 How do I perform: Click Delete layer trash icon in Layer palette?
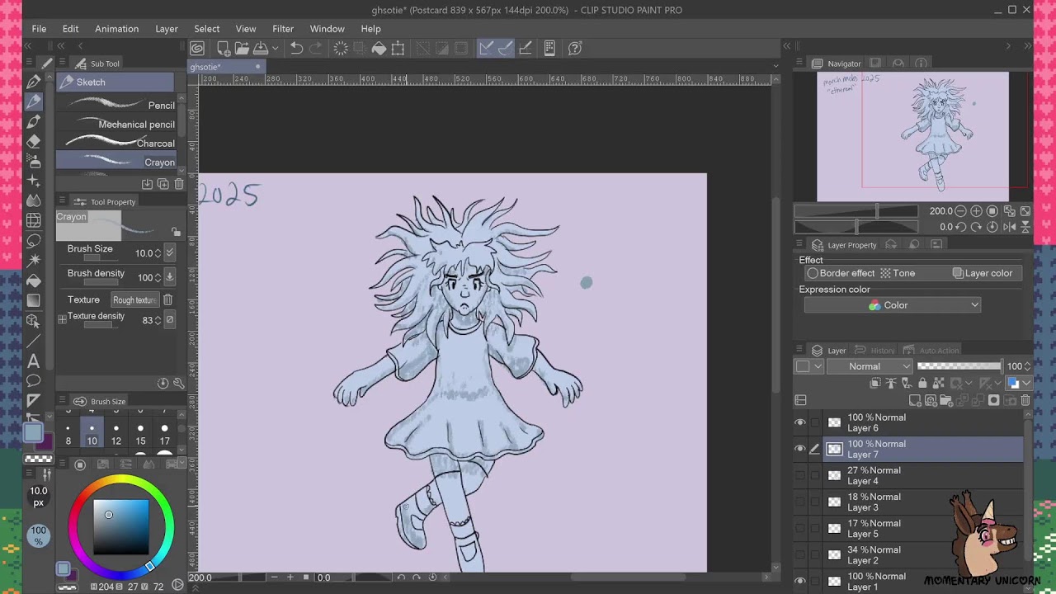1025,400
